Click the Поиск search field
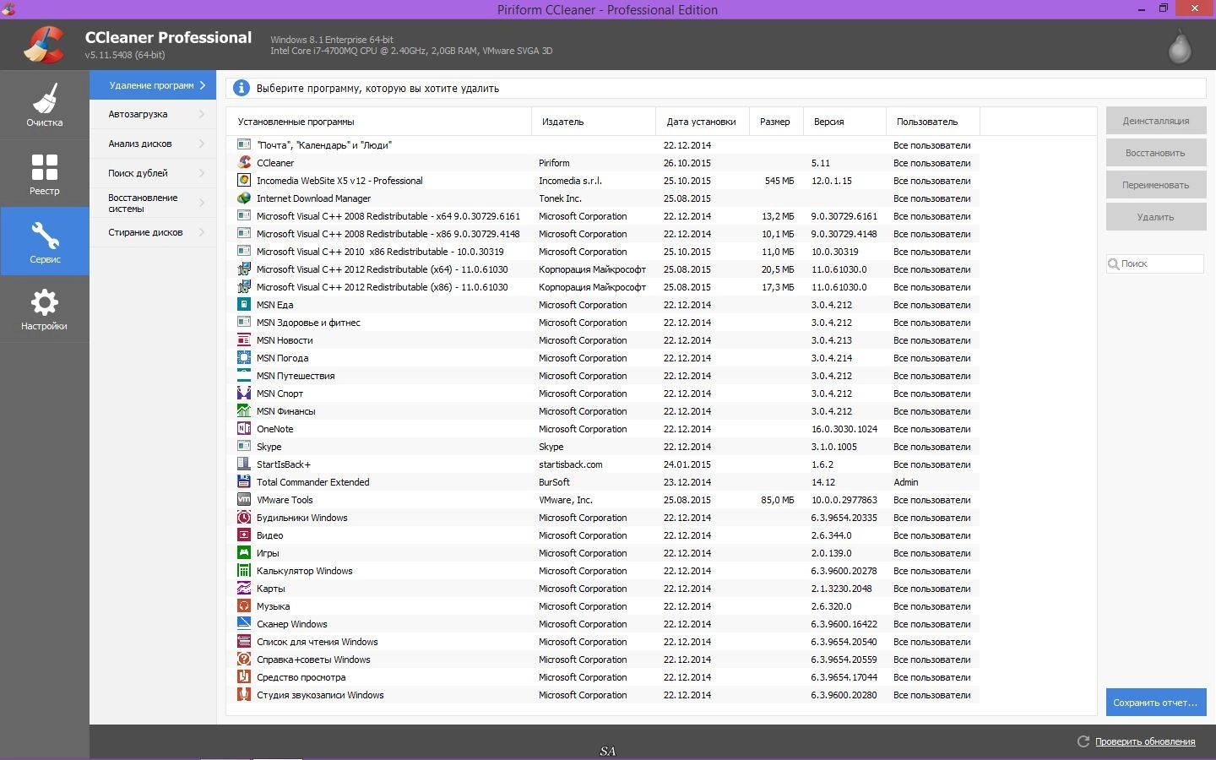 point(1155,263)
